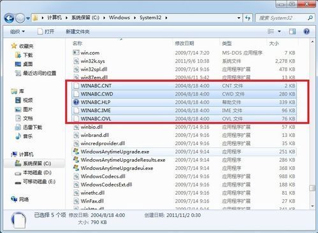
Task: Select the WINABC.CWD file icon
Action: pos(76,94)
